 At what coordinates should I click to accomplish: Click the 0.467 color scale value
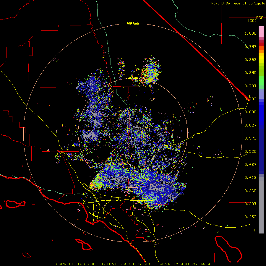tap(250, 165)
